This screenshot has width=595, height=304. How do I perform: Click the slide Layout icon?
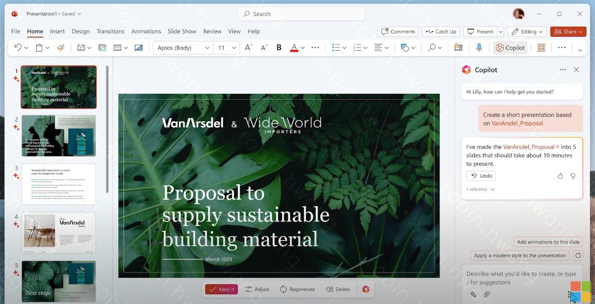click(118, 47)
